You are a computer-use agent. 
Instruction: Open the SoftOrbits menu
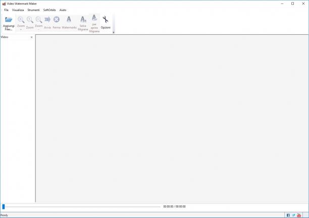tap(49, 10)
